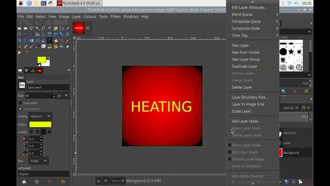The height and width of the screenshot is (186, 330).
Task: Launch web browser from taskbar
Action: click(29, 3)
